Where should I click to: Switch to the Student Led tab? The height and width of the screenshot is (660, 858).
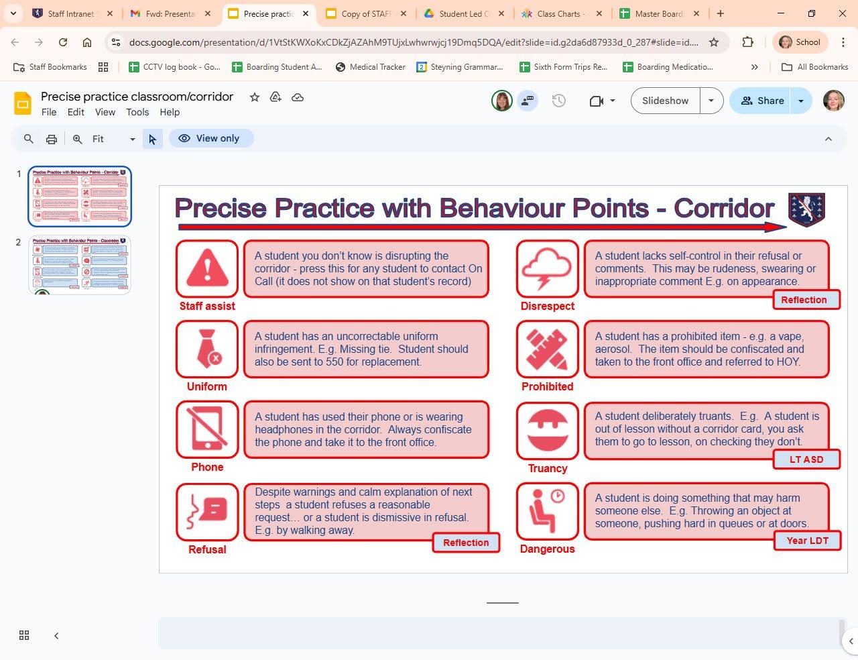point(463,13)
